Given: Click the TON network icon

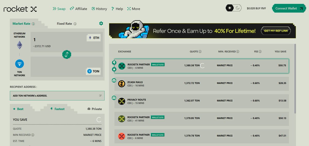Looking at the screenshot, I should [x=20, y=64].
